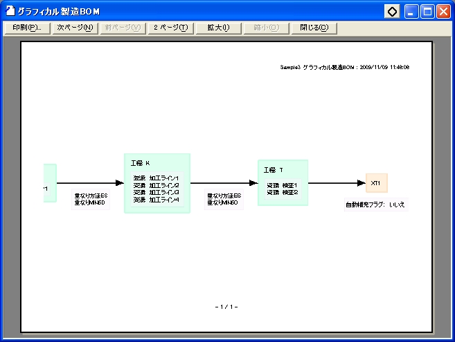Switch to 2ページ(T) two-page view
The height and width of the screenshot is (342, 455).
tap(170, 28)
